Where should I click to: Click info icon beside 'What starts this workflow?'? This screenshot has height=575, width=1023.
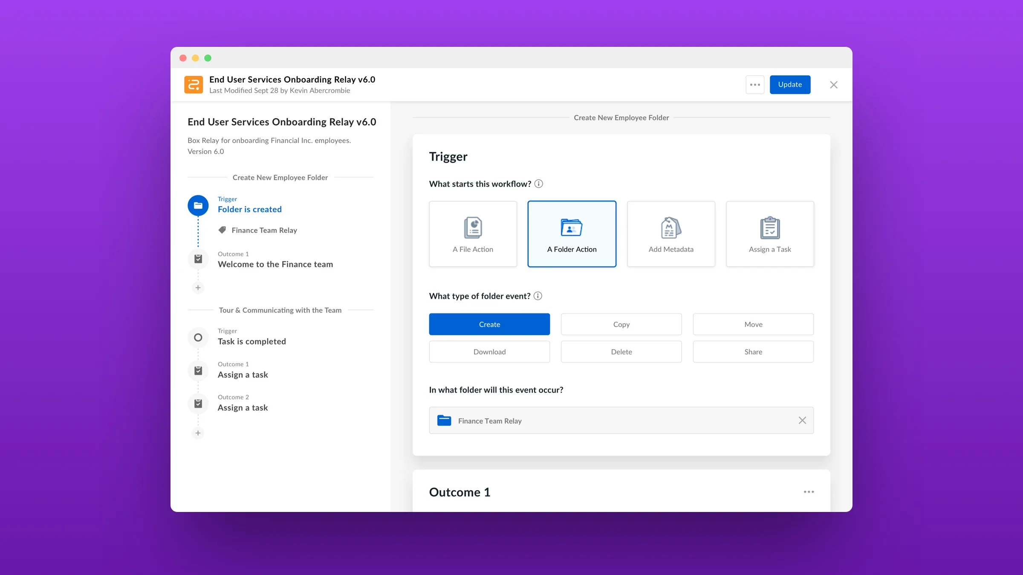[x=539, y=184]
